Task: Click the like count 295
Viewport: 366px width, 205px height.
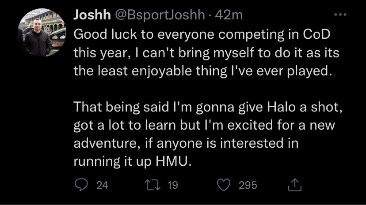Action: (x=248, y=185)
